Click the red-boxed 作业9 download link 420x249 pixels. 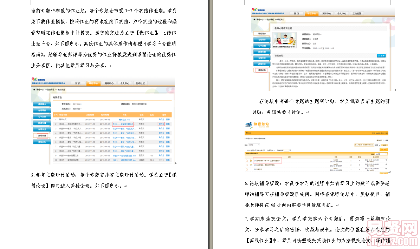123,124
